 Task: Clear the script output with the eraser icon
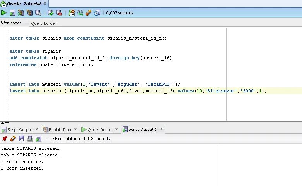coord(13,139)
